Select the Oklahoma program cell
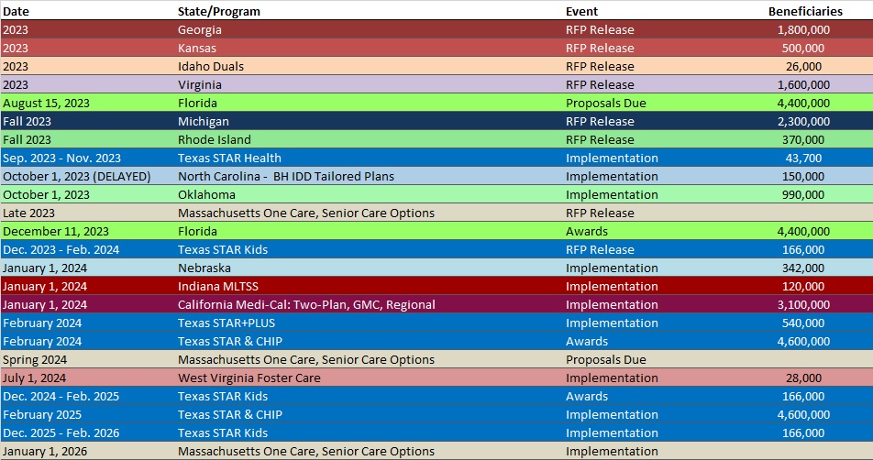Viewport: 873px width, 460px height. coord(206,194)
